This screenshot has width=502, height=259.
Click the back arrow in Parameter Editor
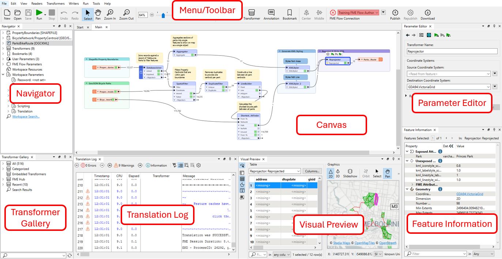click(x=408, y=35)
